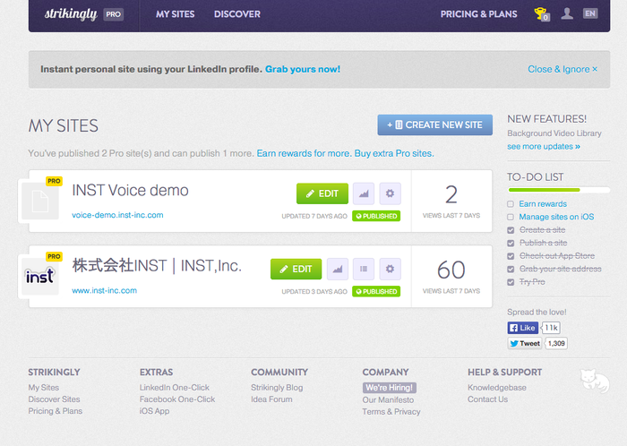Click the PRO badge next to logo
627x446 pixels.
(x=114, y=14)
